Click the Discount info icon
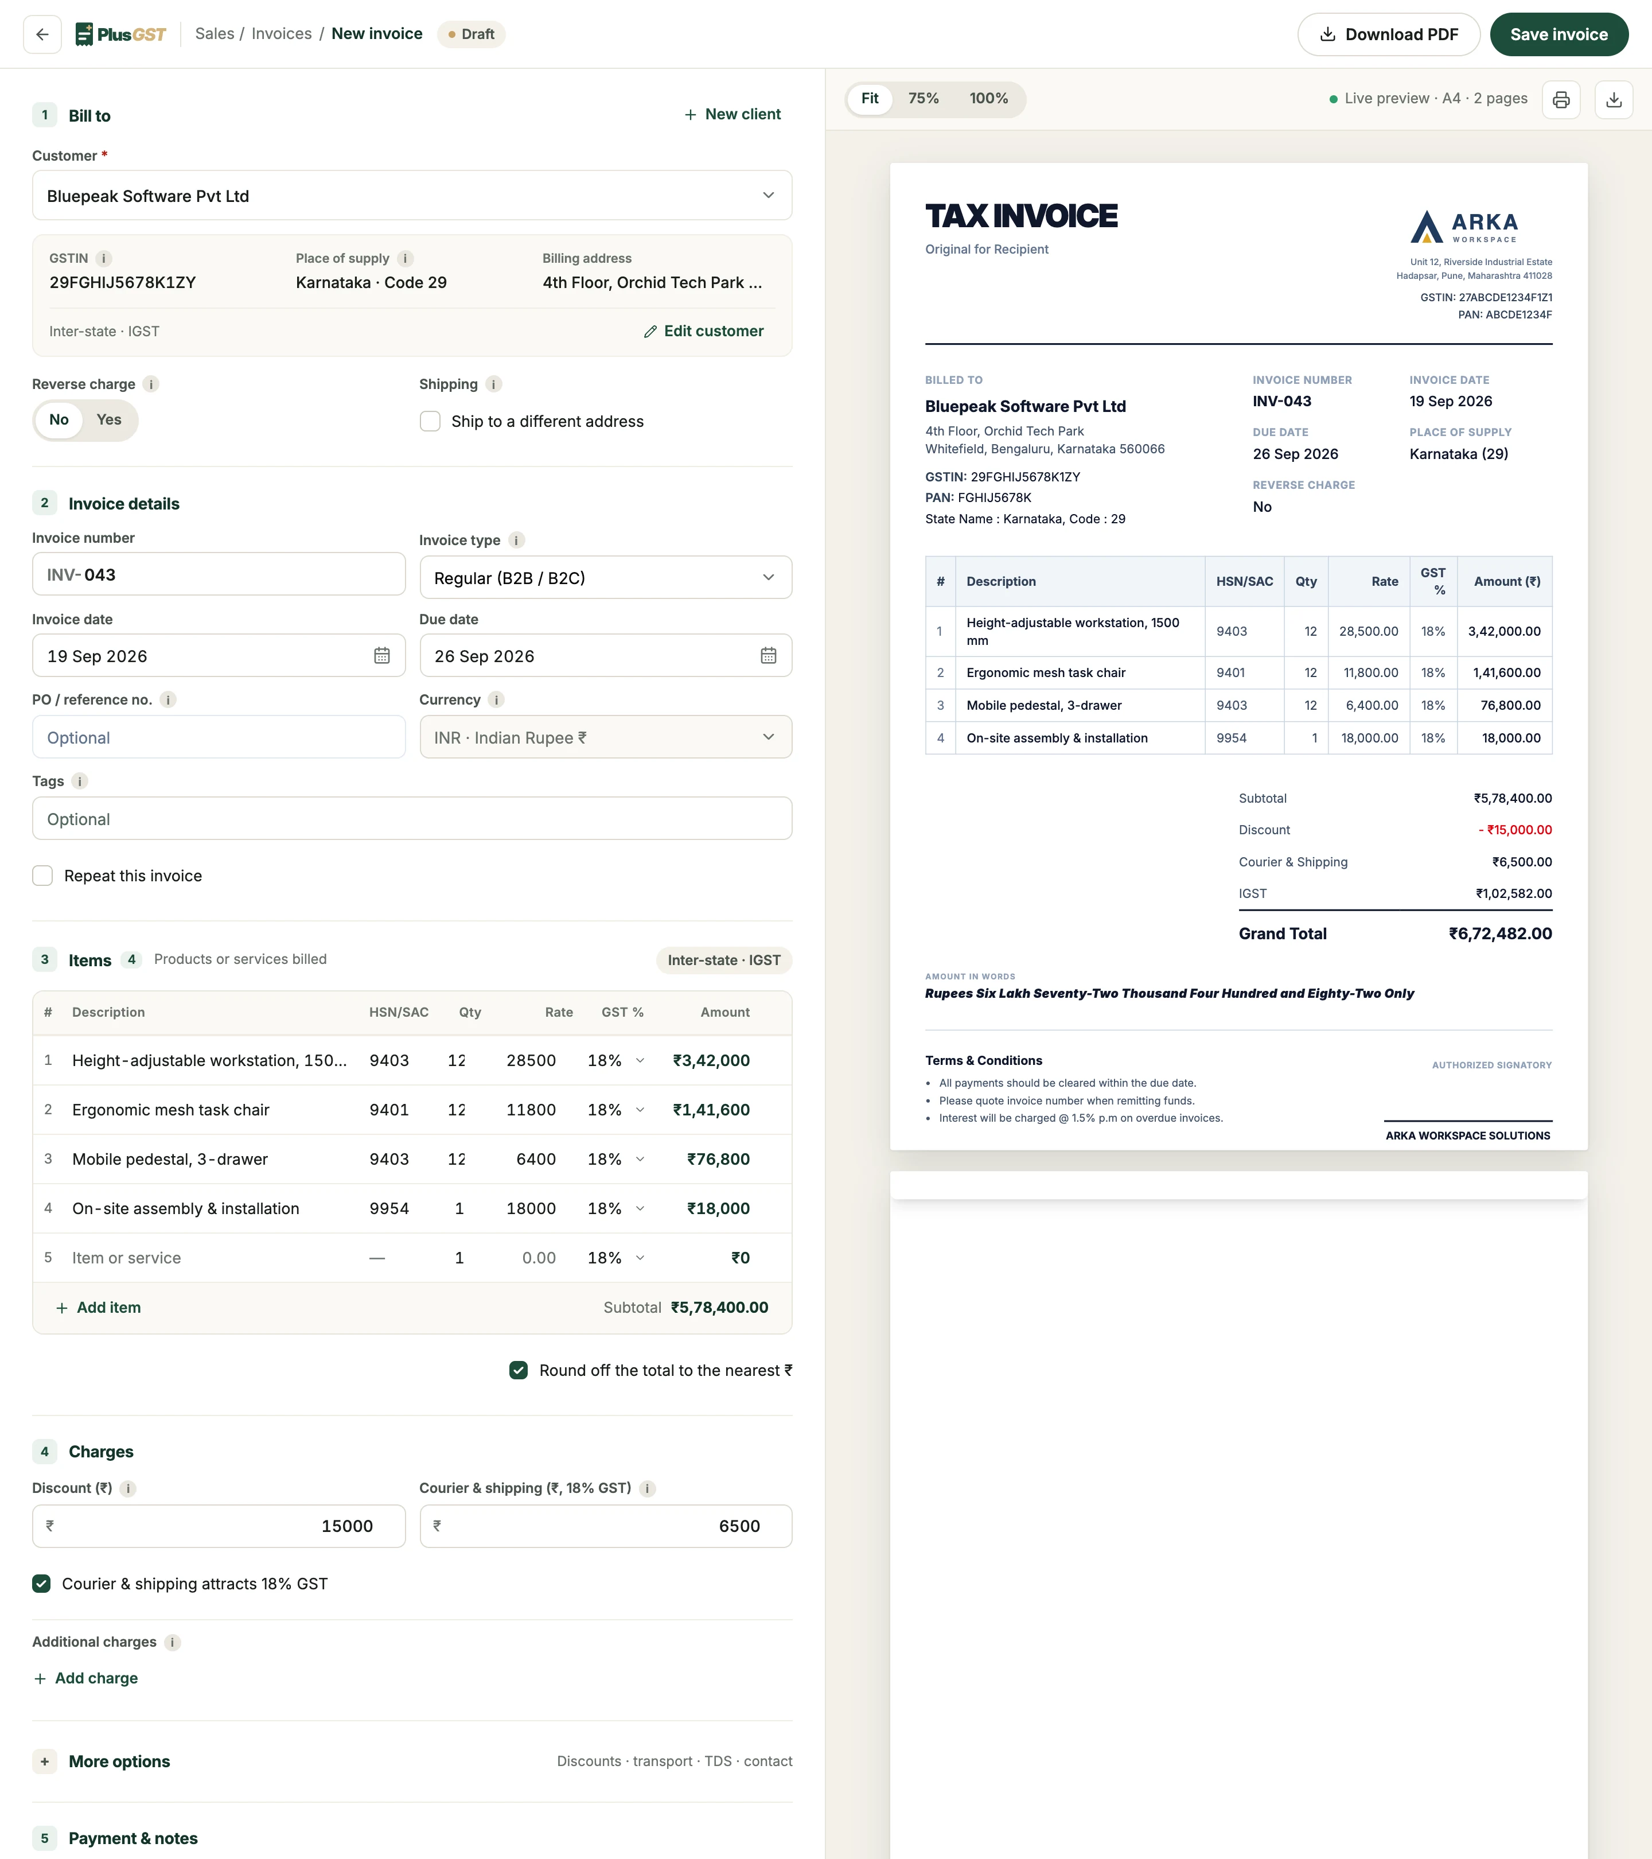This screenshot has height=1859, width=1652. 128,1489
